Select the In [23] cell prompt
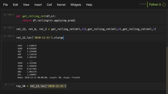The width and height of the screenshot is (168, 94). pyautogui.click(x=8, y=27)
